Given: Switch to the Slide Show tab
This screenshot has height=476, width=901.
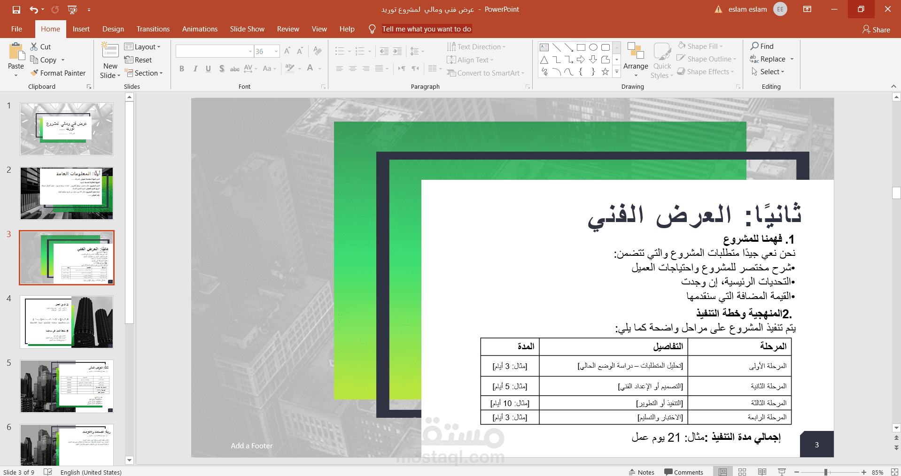Looking at the screenshot, I should (x=247, y=29).
